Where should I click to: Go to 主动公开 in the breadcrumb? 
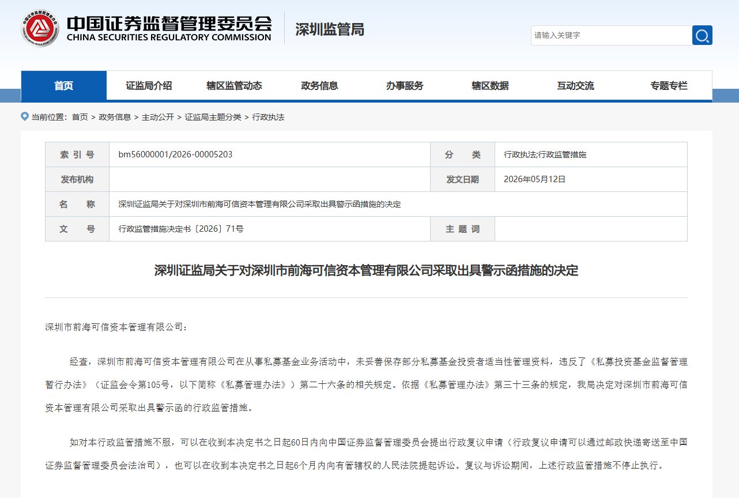(x=158, y=117)
